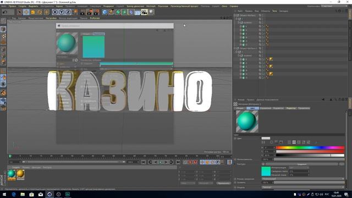Click the Camera object icon
Viewport: 352px width, 198px height.
[x=144, y=12]
